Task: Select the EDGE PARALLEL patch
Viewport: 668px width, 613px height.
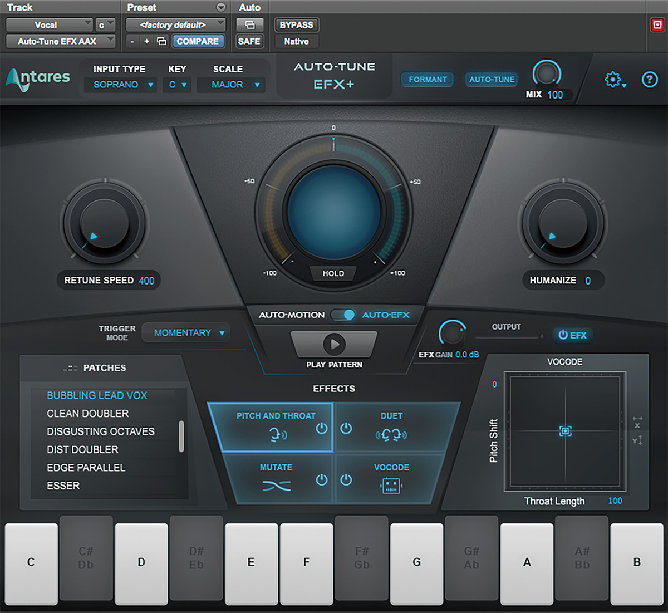Action: (x=86, y=468)
